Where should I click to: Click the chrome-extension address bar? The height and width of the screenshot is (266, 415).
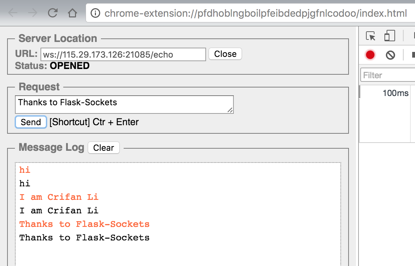tap(255, 14)
